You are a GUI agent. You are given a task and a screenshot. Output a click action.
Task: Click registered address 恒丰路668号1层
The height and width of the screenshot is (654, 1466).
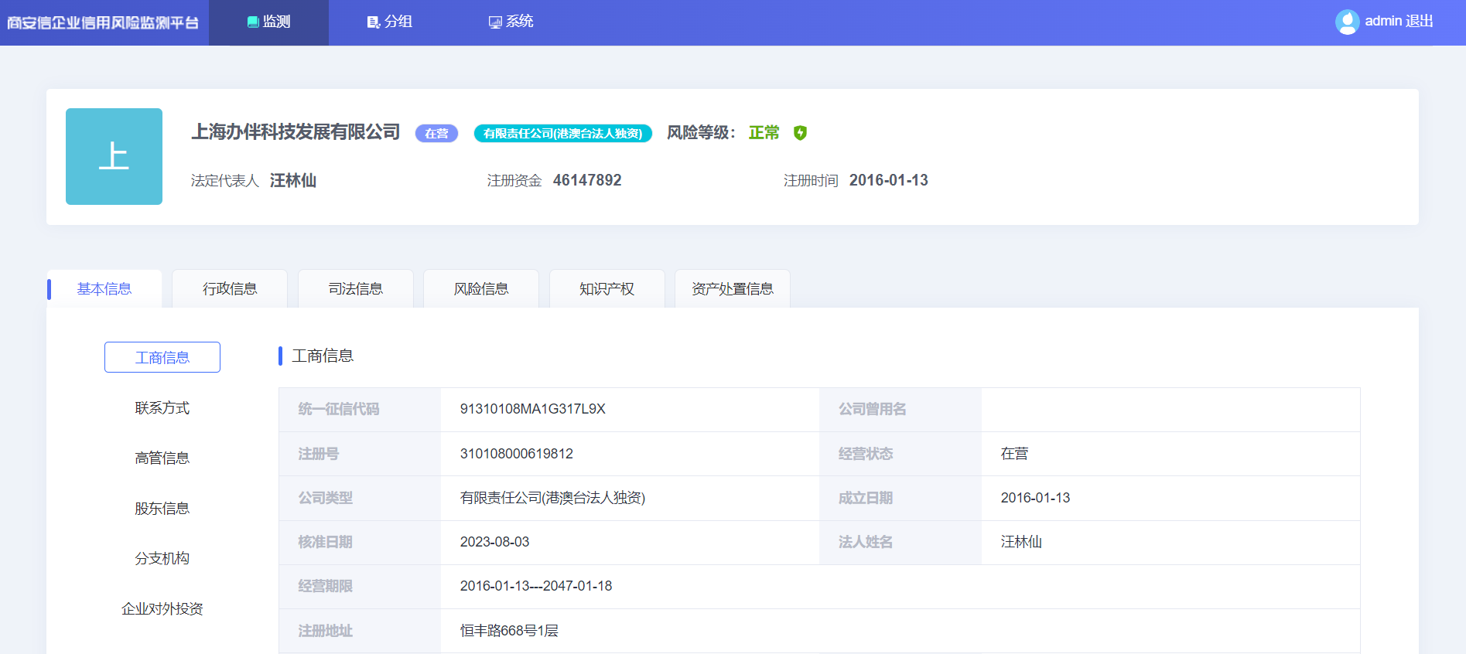tap(509, 631)
